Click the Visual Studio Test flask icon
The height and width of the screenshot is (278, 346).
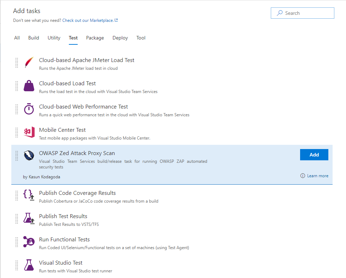pyautogui.click(x=29, y=265)
